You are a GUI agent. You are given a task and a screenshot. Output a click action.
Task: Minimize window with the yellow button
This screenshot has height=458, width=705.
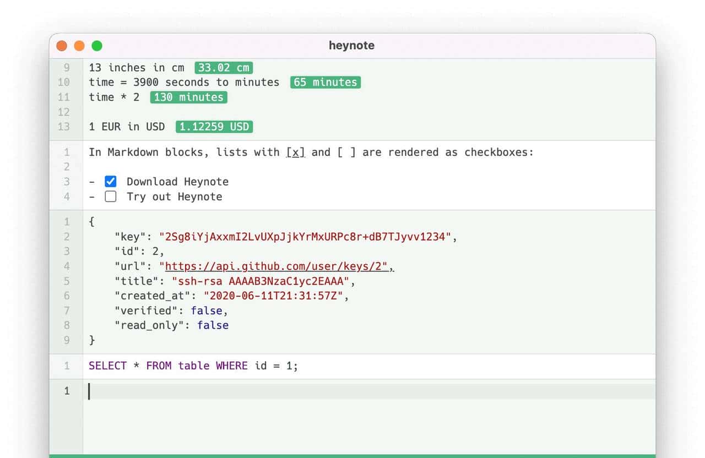point(79,46)
